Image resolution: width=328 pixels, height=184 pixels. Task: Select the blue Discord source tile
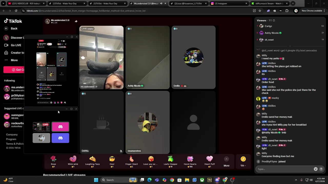pos(60,138)
